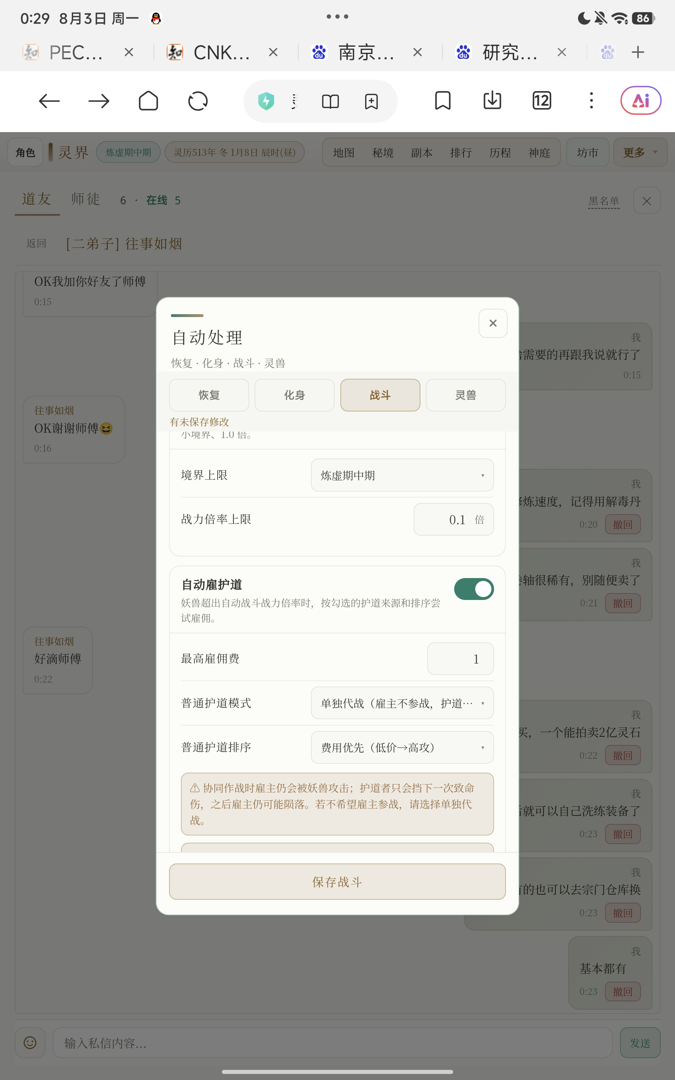Viewport: 675px width, 1080px height.
Task: Edit the 战力倍率上限 value field
Action: (453, 520)
